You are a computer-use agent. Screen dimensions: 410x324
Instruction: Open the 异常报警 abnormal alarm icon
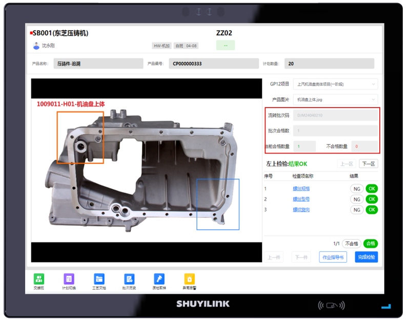point(189,279)
